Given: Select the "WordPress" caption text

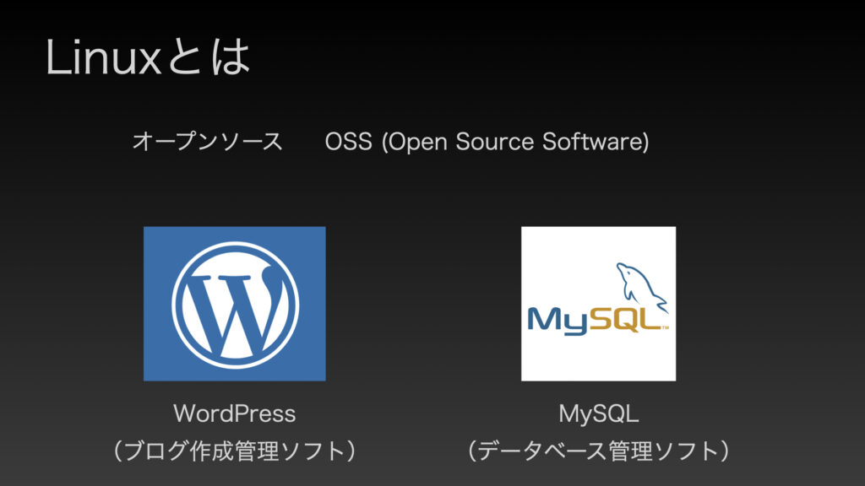Looking at the screenshot, I should point(235,413).
